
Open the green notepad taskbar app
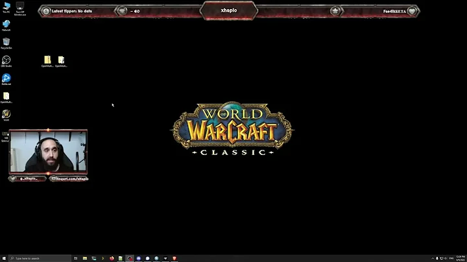(x=121, y=258)
